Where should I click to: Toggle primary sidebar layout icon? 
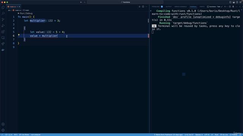point(230,2)
